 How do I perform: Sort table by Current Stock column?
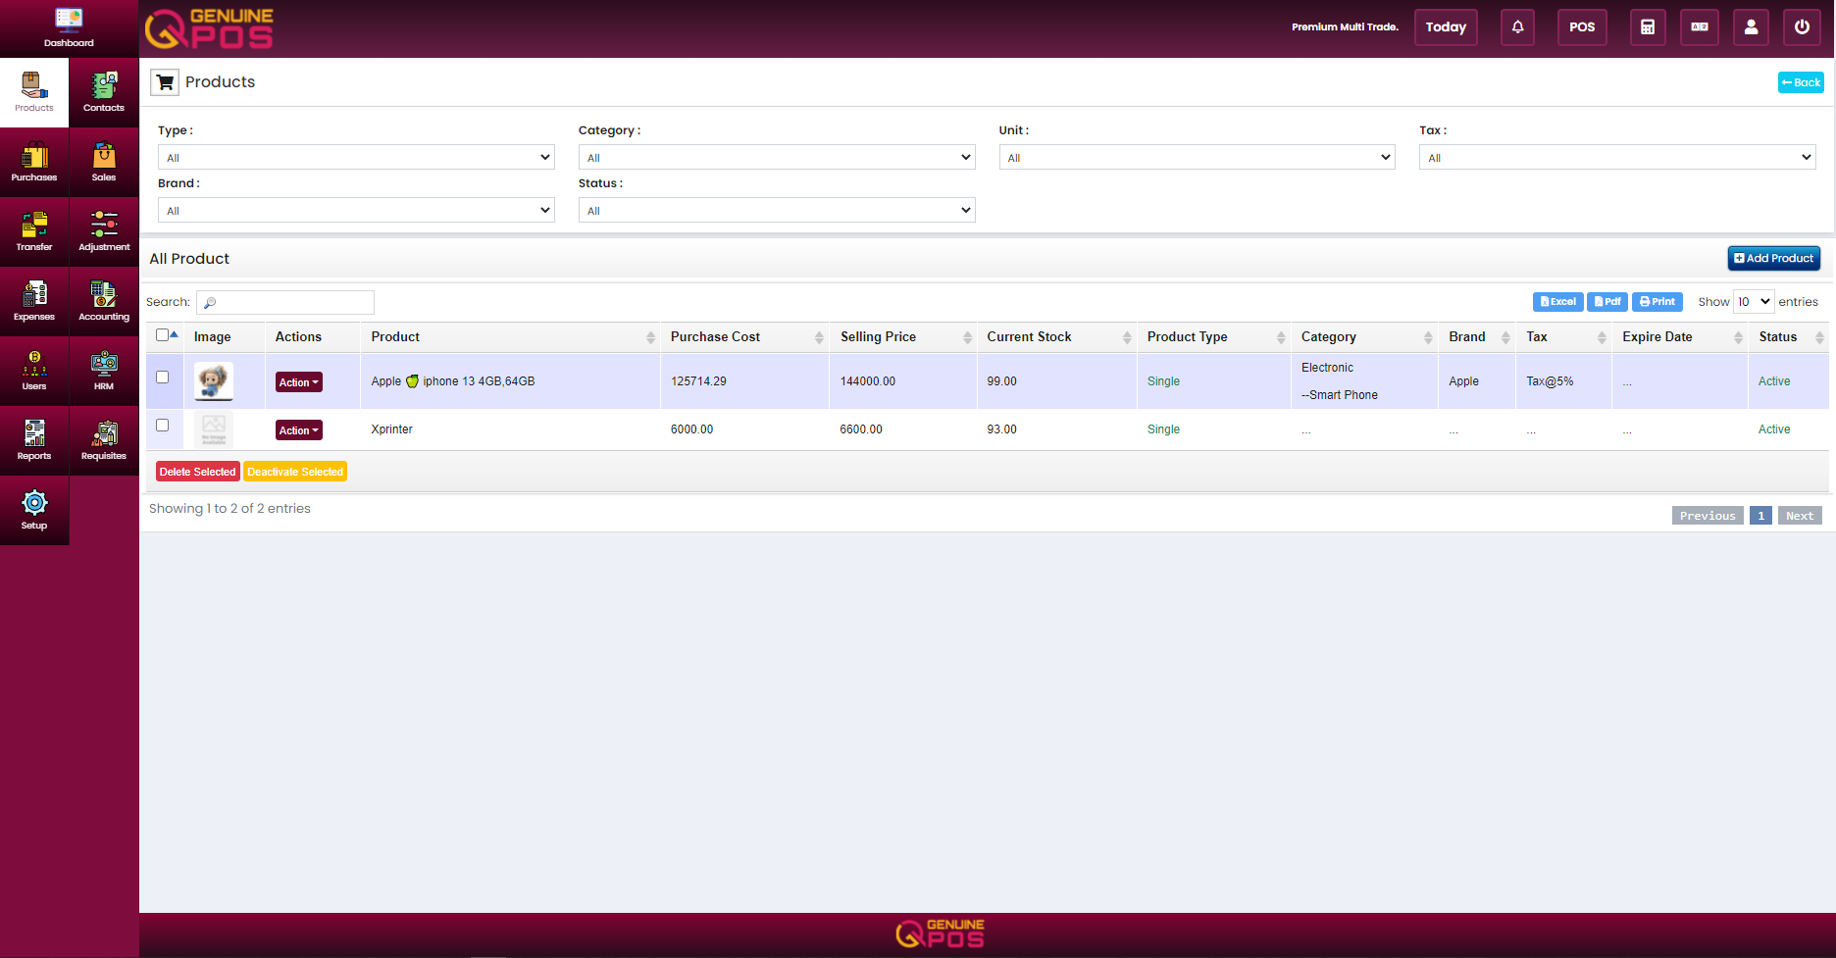click(x=1056, y=337)
